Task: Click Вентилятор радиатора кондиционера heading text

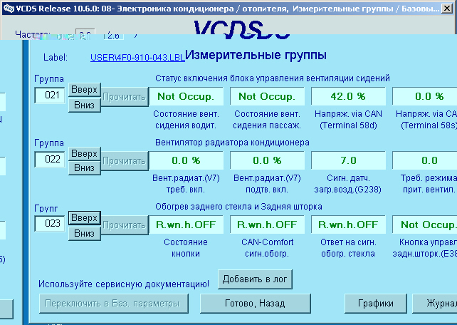Action: 232,143
